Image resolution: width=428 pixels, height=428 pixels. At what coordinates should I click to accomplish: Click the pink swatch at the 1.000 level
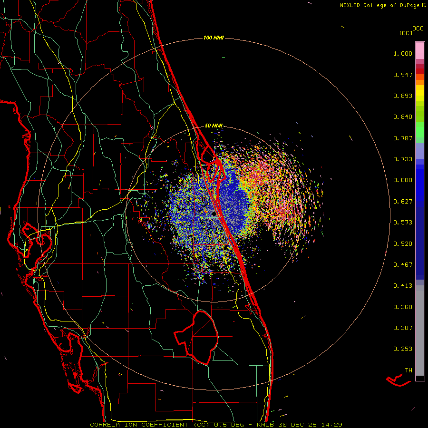[420, 51]
